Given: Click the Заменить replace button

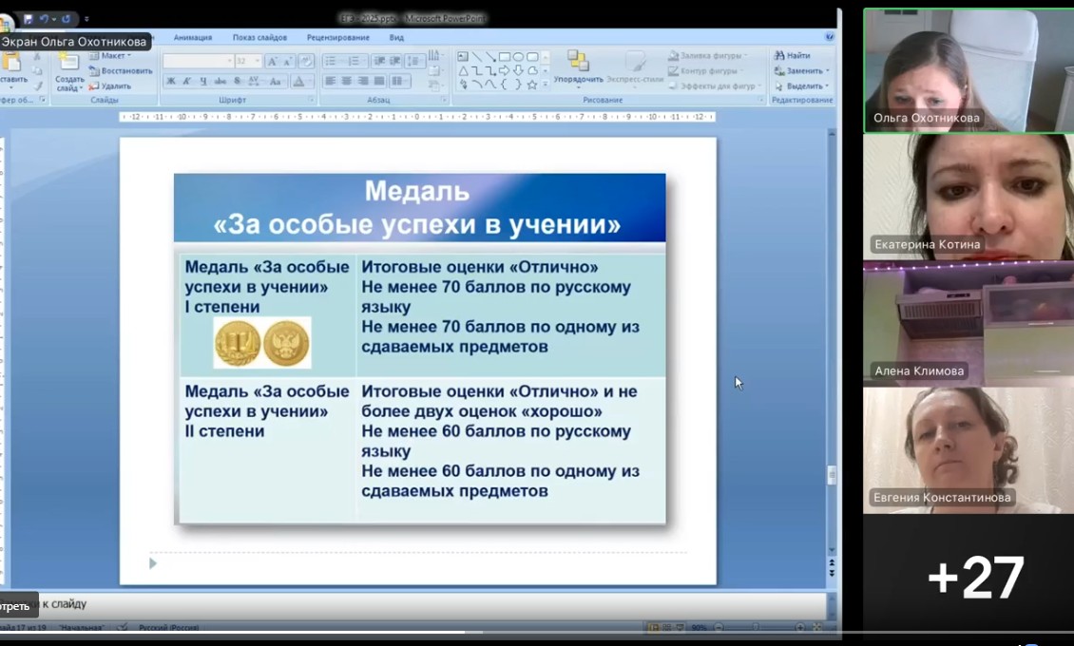Looking at the screenshot, I should coord(800,70).
